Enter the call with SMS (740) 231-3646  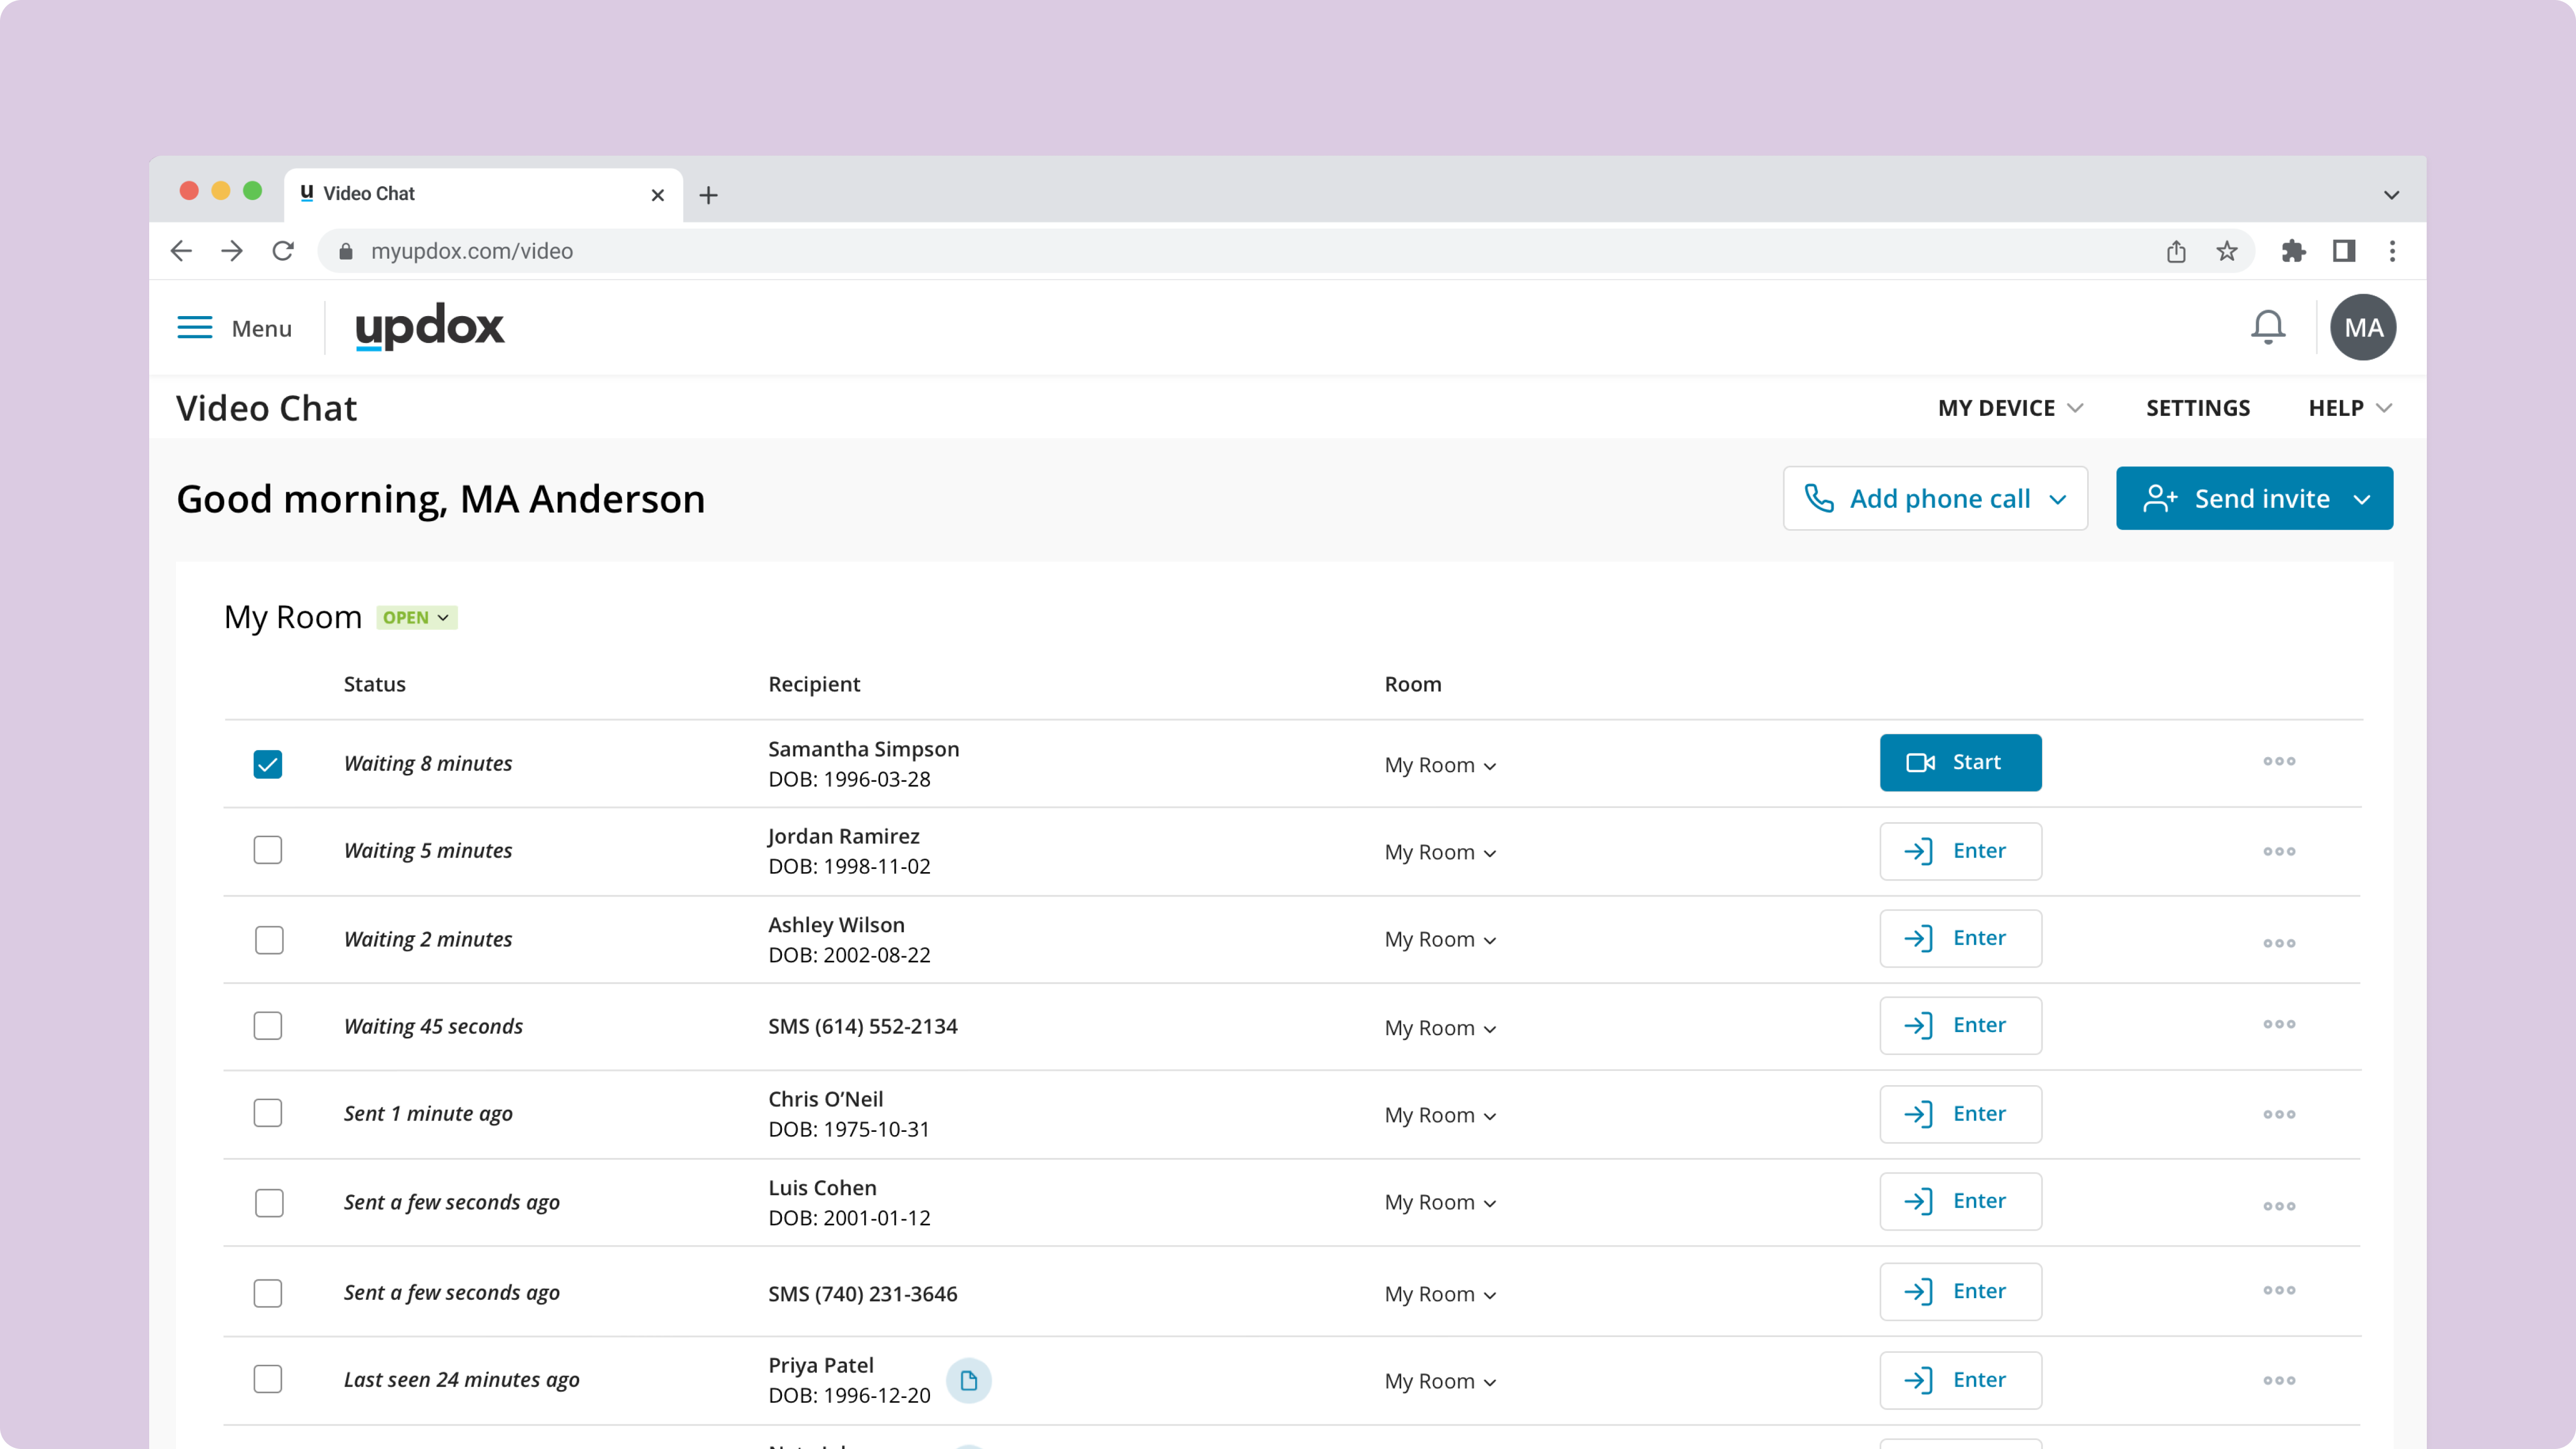point(1960,1291)
